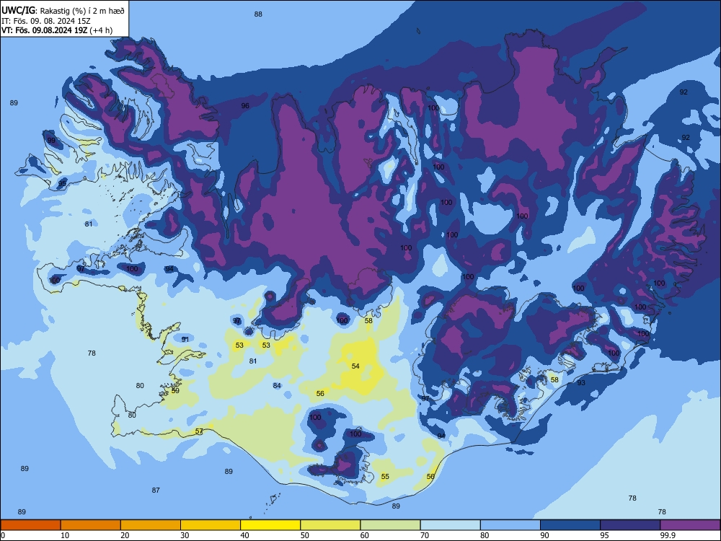Click the medium blue 90–95 legend swatch
Viewport: 721px width, 541px height.
pyautogui.click(x=570, y=525)
